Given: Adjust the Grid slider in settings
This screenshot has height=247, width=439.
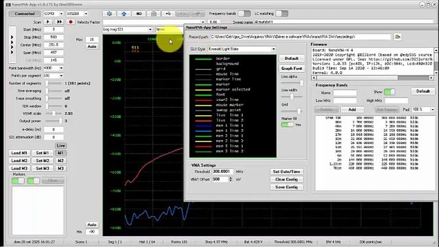Looking at the screenshot, I should tap(292, 111).
